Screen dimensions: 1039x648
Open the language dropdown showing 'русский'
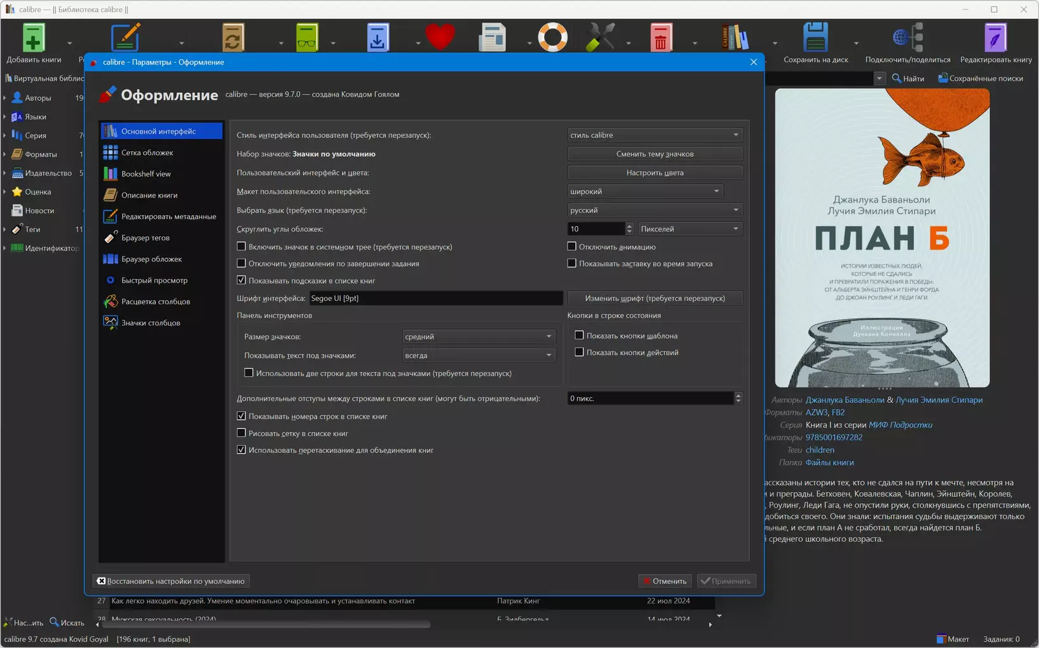pyautogui.click(x=655, y=210)
